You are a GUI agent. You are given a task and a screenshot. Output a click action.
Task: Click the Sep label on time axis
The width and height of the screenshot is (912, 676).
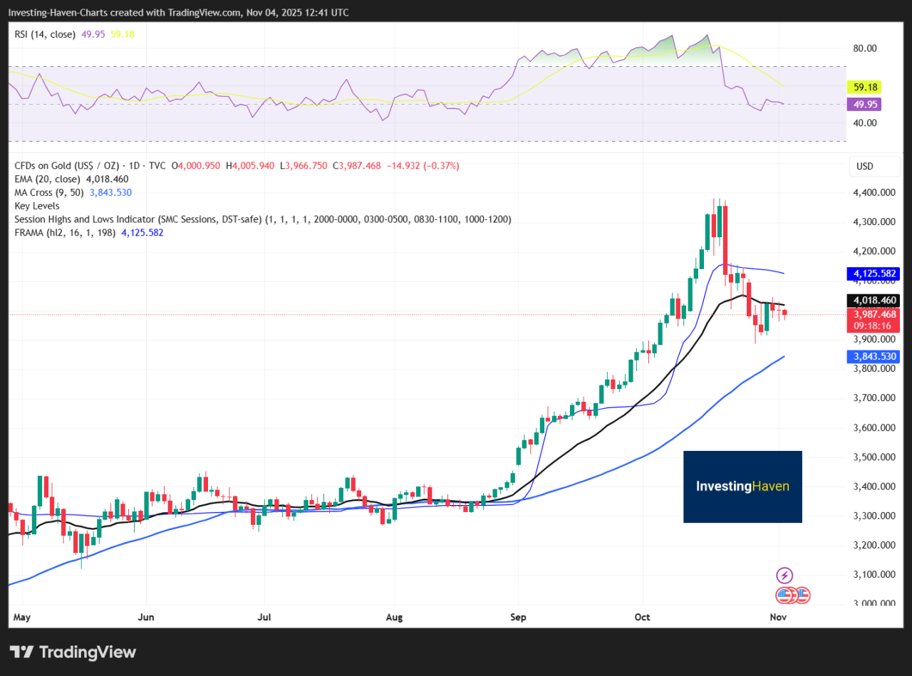[x=518, y=617]
